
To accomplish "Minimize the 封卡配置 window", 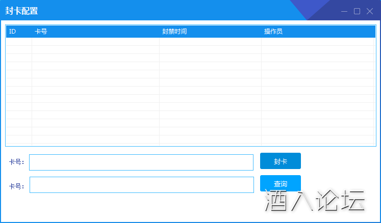I will pyautogui.click(x=344, y=11).
